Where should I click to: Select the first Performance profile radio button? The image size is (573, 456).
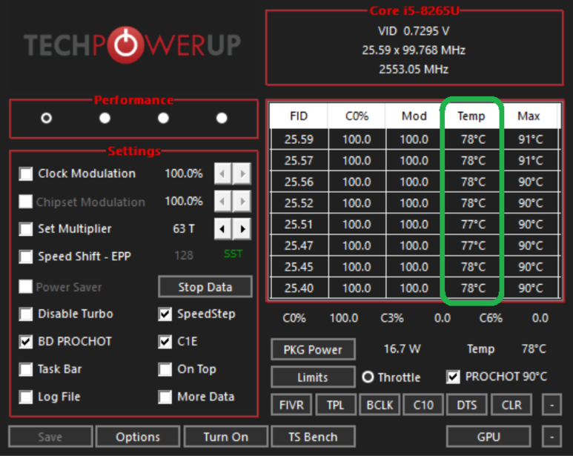coord(47,118)
